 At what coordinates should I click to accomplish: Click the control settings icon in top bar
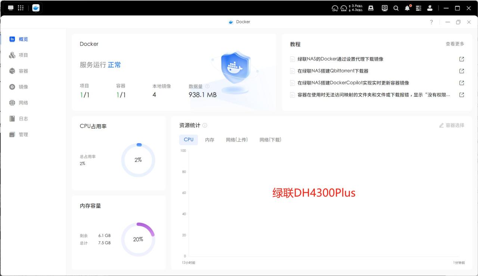pyautogui.click(x=419, y=8)
